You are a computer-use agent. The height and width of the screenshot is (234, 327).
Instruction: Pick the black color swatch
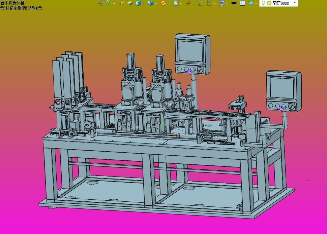pyautogui.click(x=234, y=3)
